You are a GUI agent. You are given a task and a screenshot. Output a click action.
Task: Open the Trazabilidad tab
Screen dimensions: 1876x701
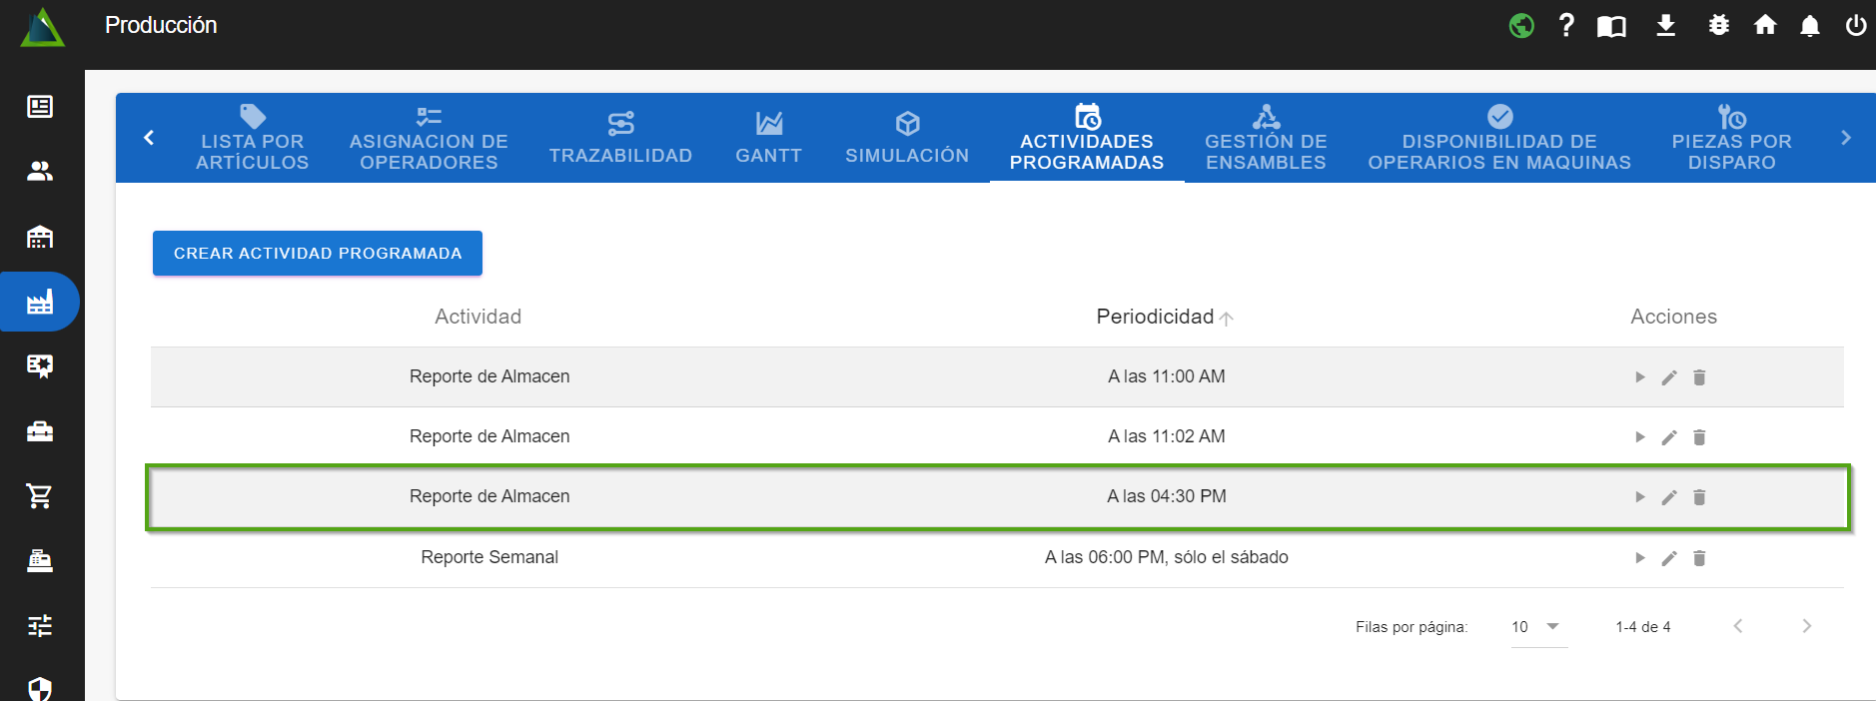pos(620,138)
